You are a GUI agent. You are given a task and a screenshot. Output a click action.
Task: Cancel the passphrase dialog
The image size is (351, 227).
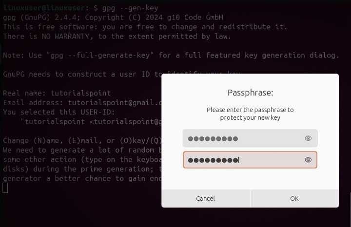(205, 198)
